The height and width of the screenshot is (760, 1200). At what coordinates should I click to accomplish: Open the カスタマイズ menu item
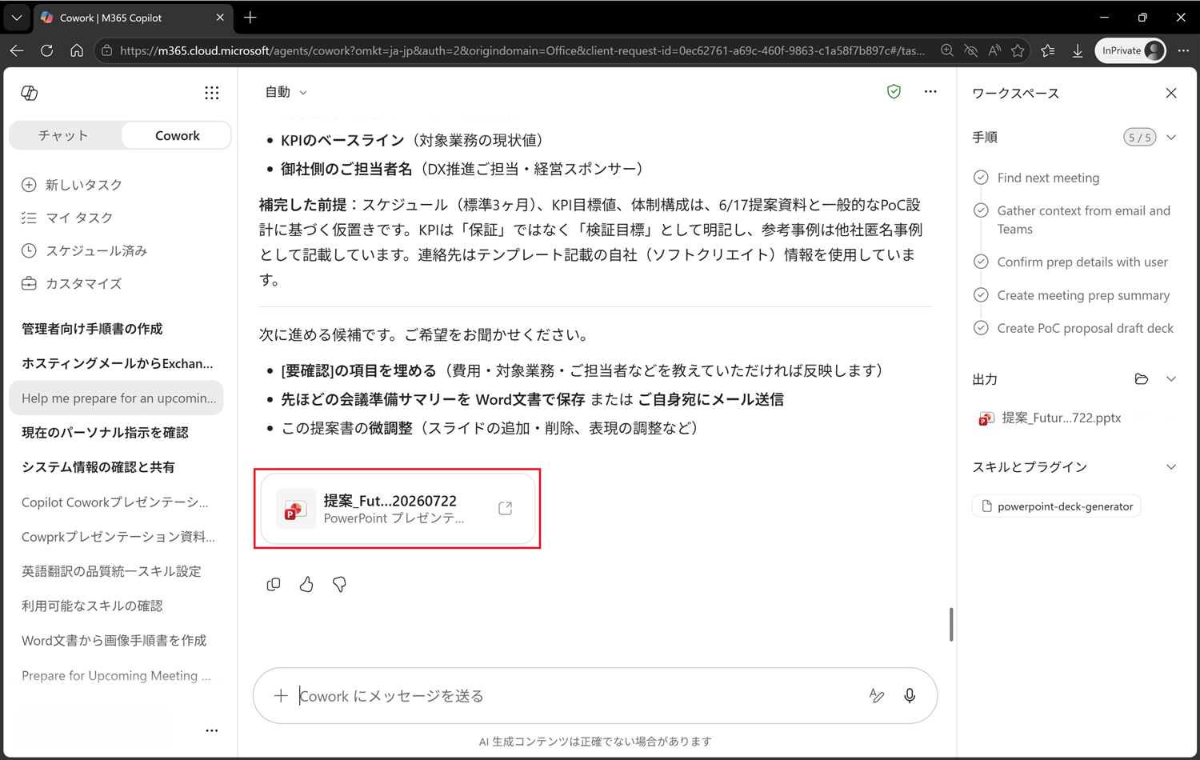(x=72, y=283)
